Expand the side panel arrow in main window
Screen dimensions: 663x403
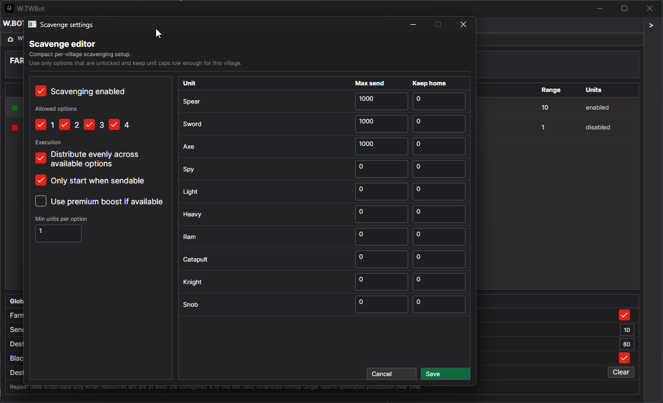point(651,25)
